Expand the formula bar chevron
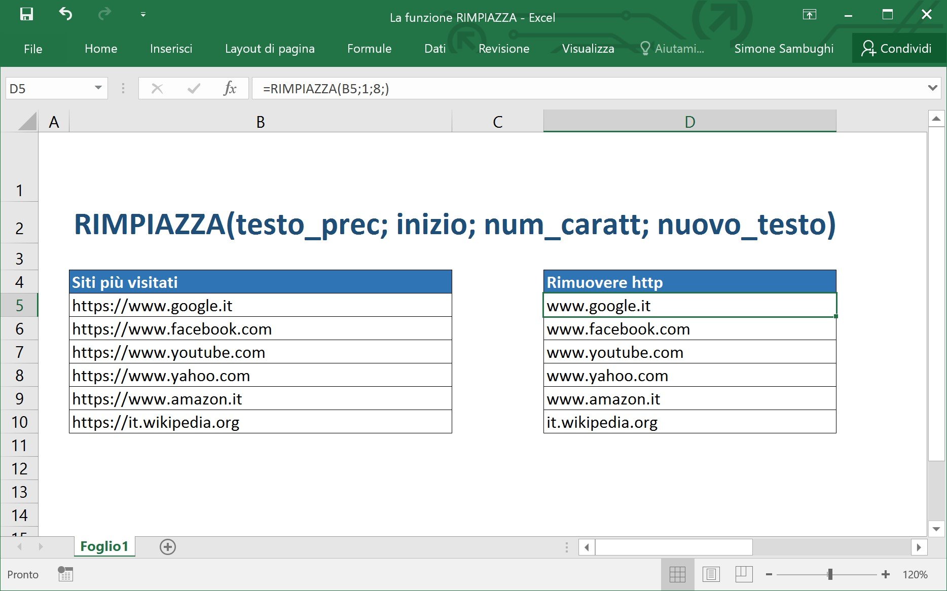The width and height of the screenshot is (947, 591). 932,88
